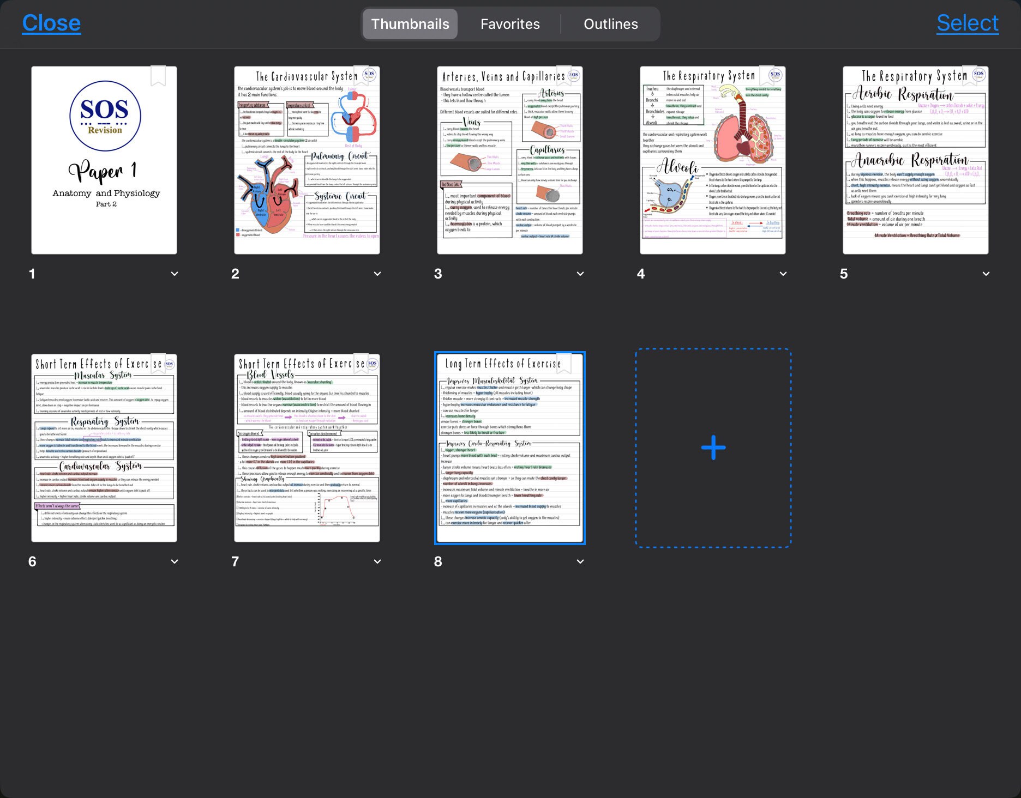Expand options chevron for page 6

pyautogui.click(x=175, y=561)
